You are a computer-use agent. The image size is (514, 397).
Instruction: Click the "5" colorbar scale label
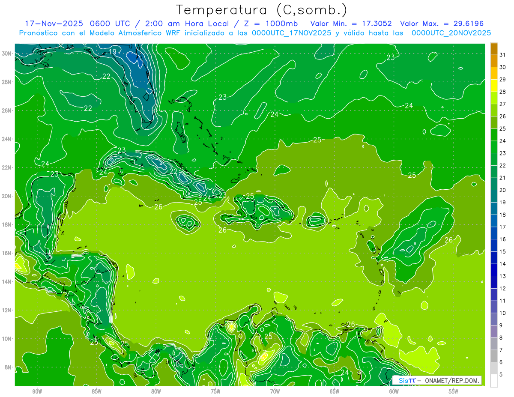(501, 374)
